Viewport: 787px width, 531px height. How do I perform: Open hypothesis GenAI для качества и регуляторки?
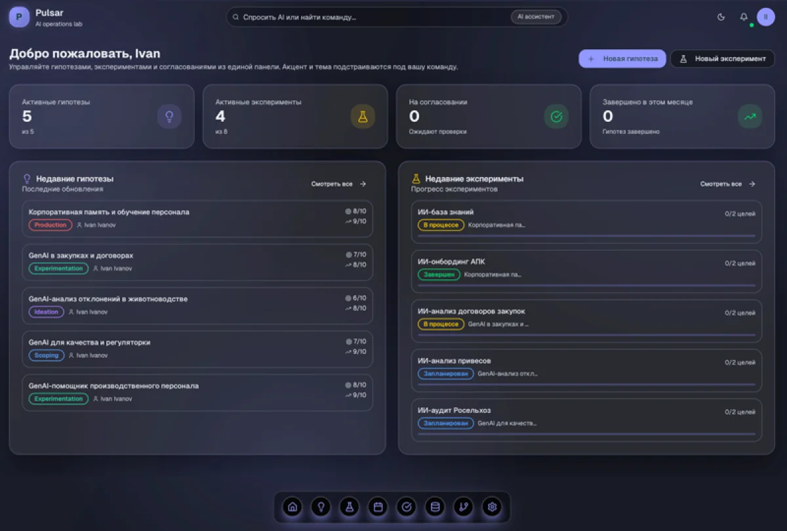pos(197,349)
